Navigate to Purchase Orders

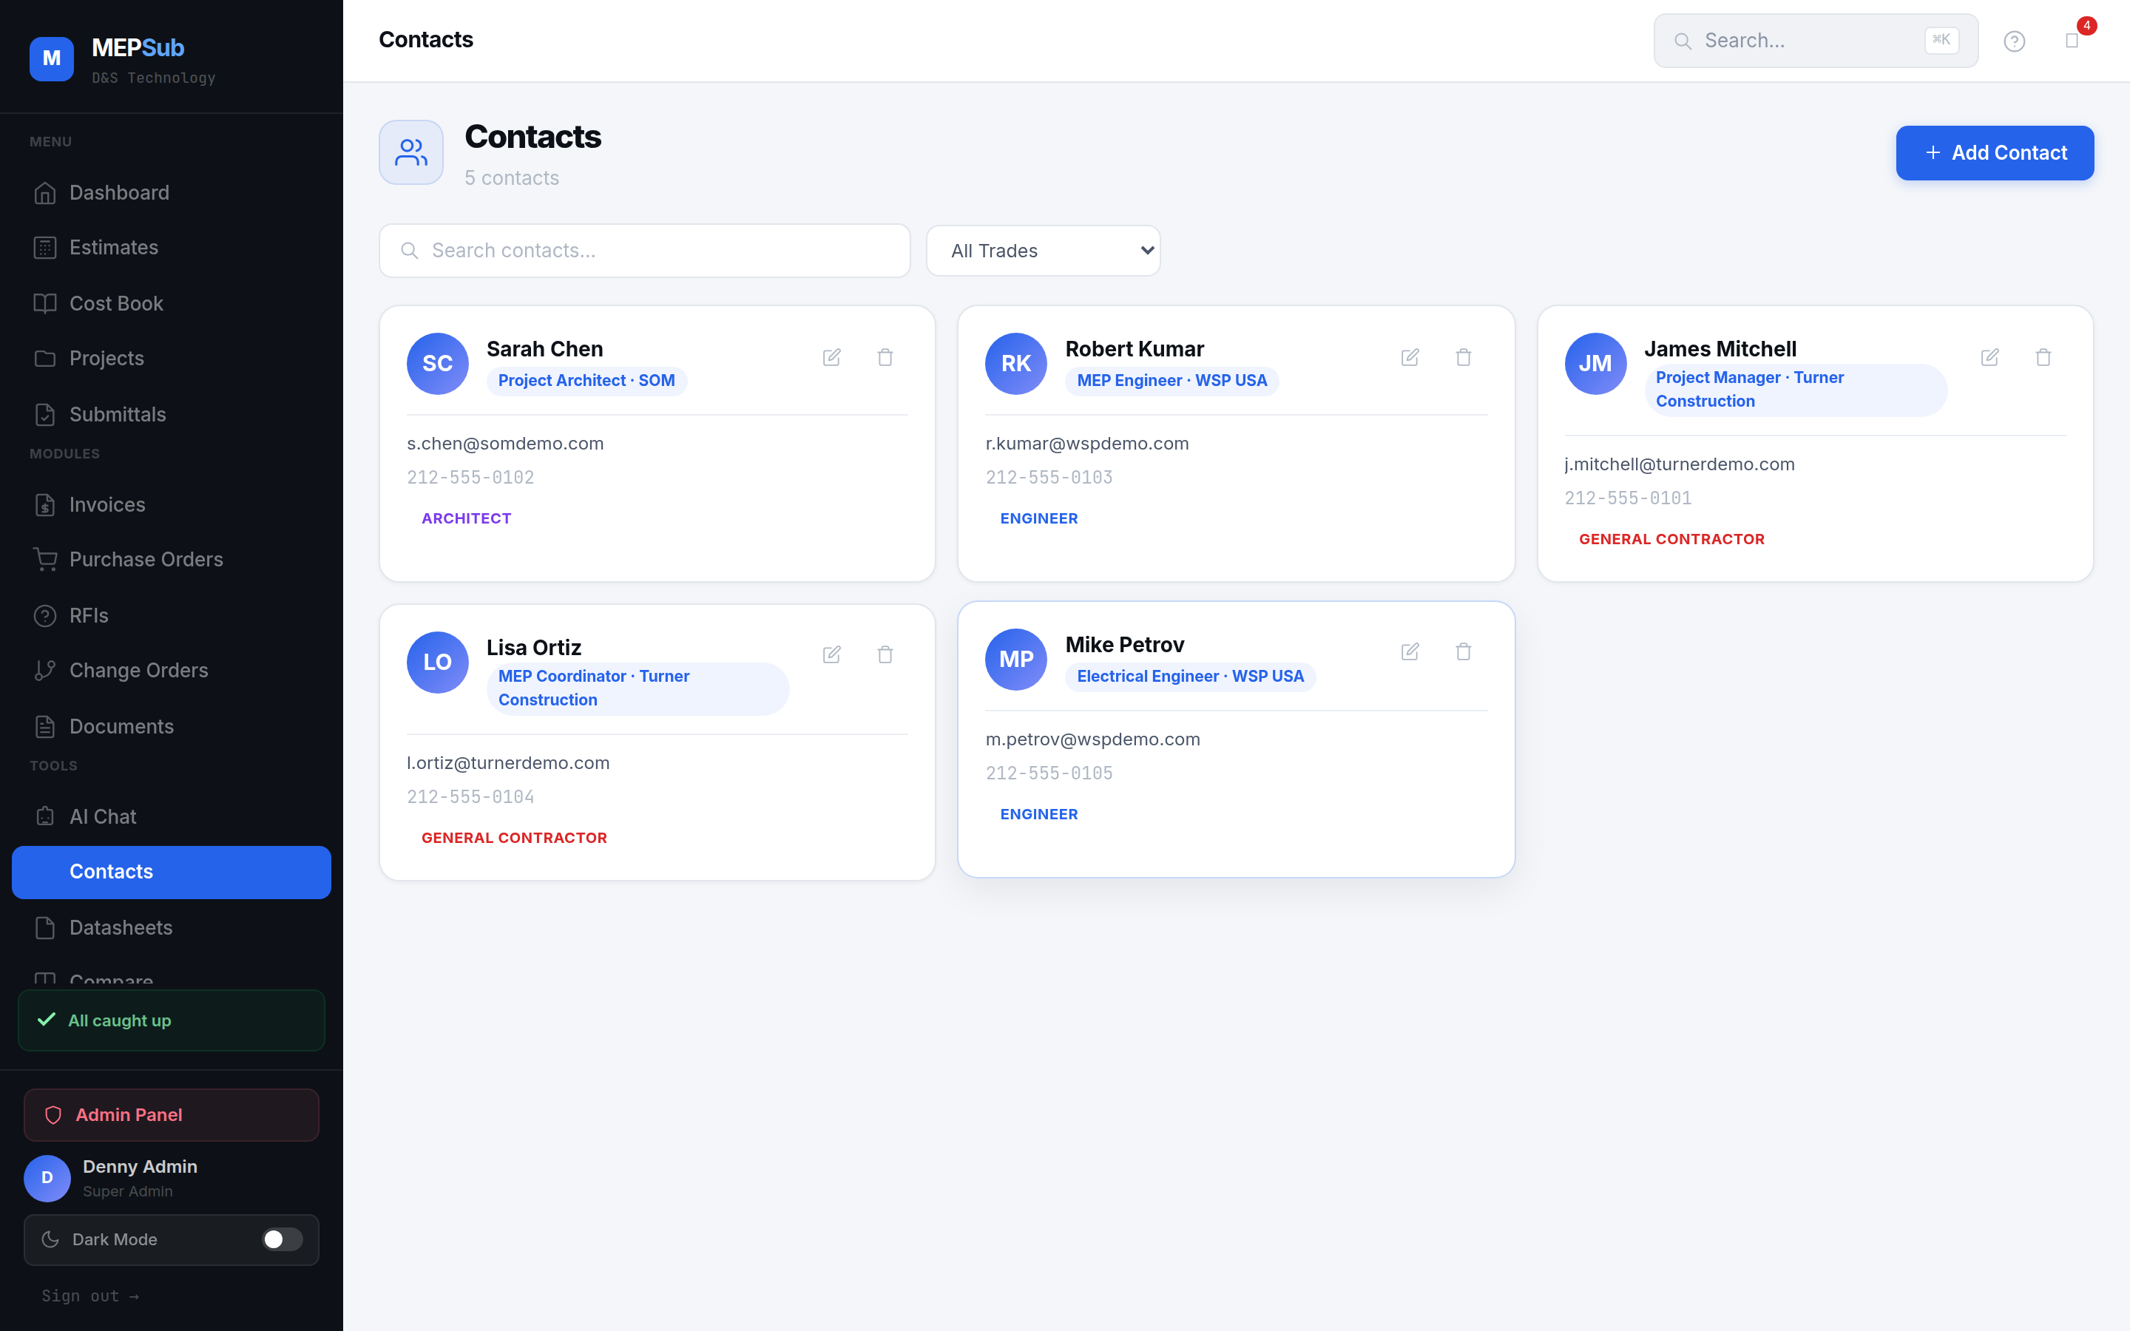click(145, 559)
